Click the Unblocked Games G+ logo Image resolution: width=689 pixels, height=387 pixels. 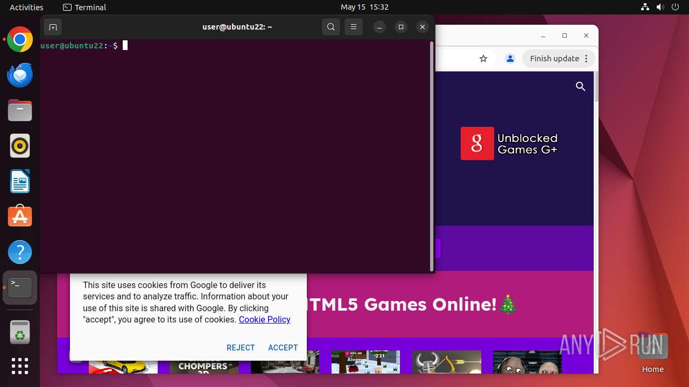tap(509, 144)
